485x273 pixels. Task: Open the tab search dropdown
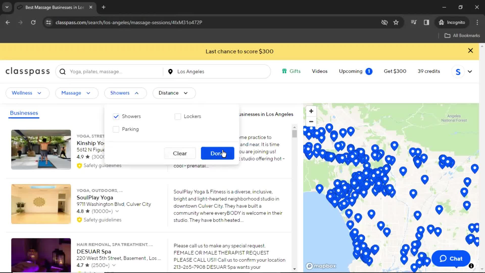pos(7,7)
